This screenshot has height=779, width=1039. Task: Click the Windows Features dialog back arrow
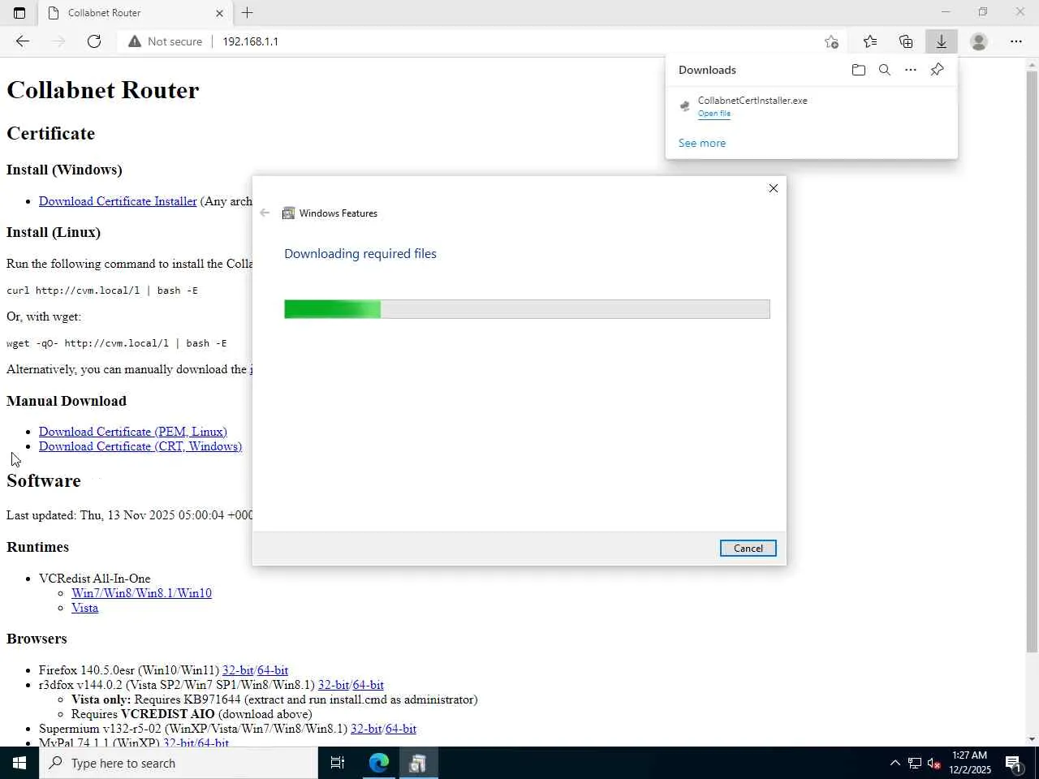click(x=265, y=213)
